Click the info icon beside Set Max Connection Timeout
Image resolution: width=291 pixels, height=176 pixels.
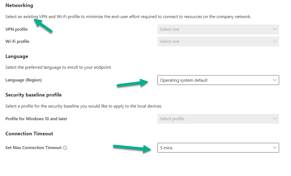(65, 148)
